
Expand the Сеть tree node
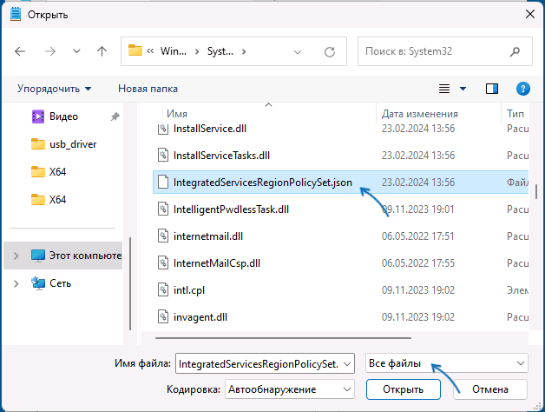16,283
